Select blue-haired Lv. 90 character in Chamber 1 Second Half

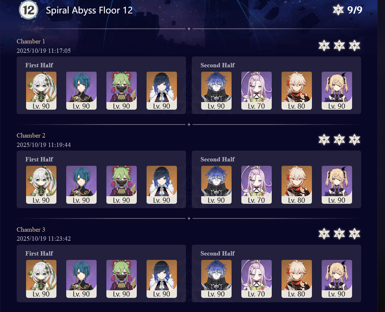coord(216,90)
